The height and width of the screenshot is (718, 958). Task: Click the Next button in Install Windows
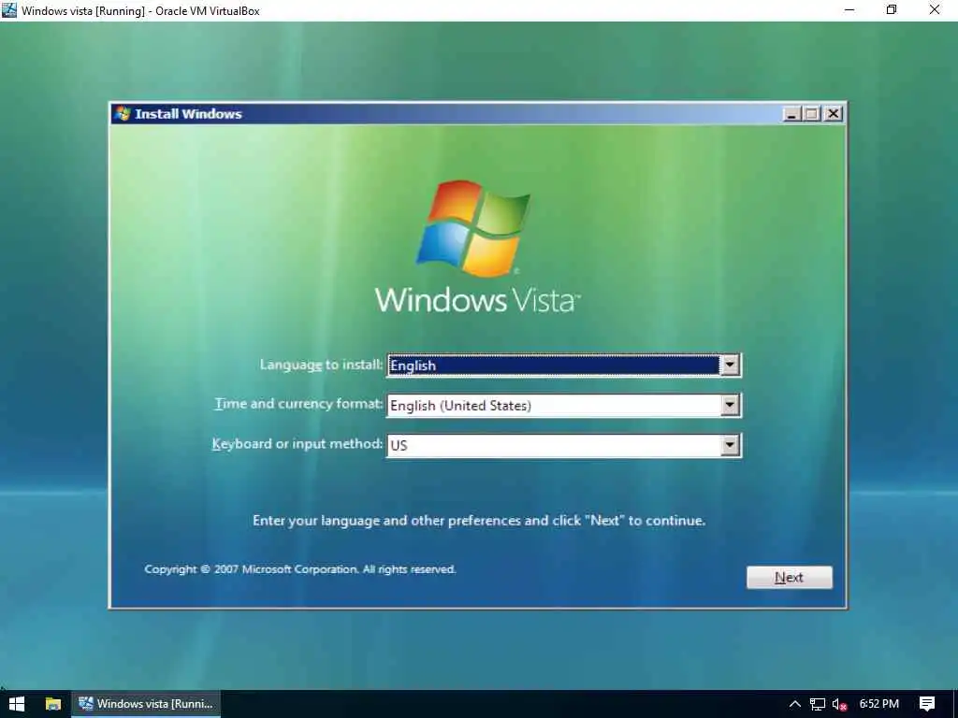point(789,577)
